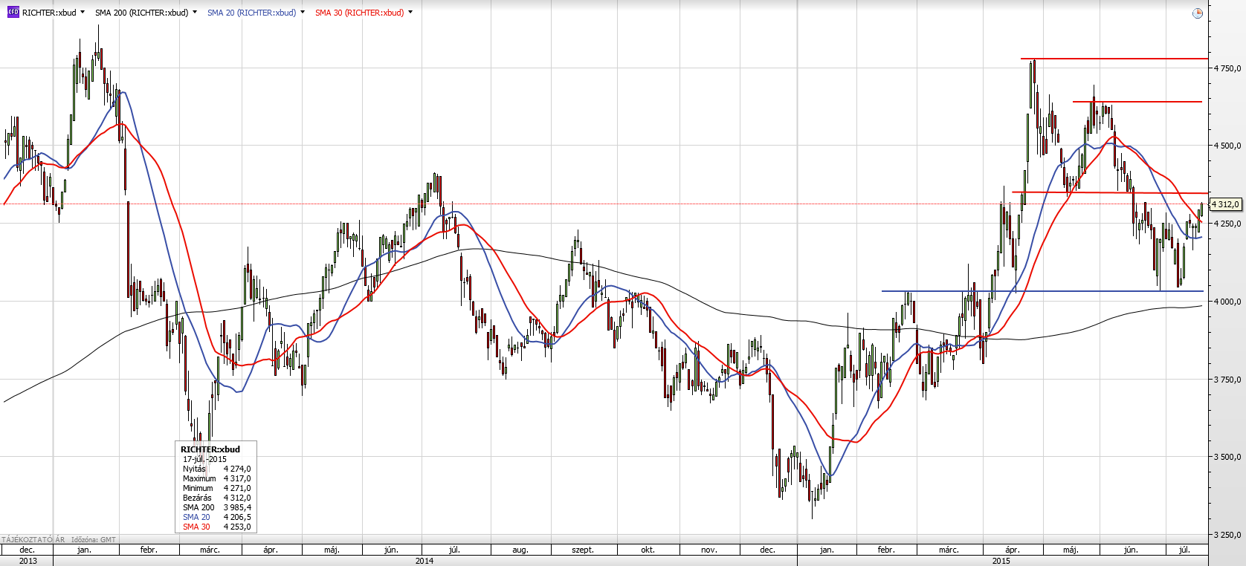Click the date 17-júl.-2015 in tooltip

point(204,459)
